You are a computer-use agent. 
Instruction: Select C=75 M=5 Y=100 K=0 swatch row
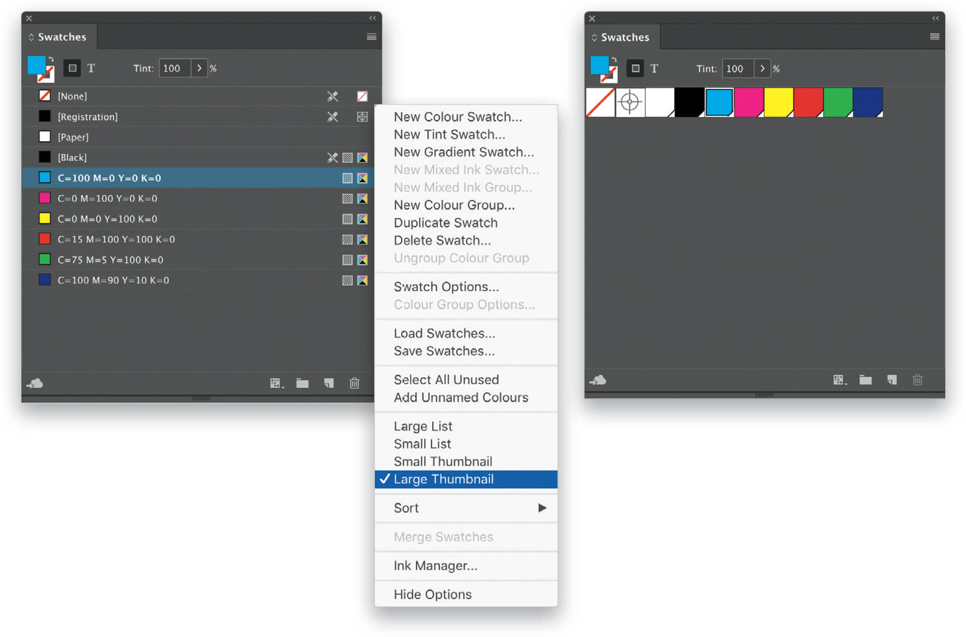pyautogui.click(x=198, y=260)
